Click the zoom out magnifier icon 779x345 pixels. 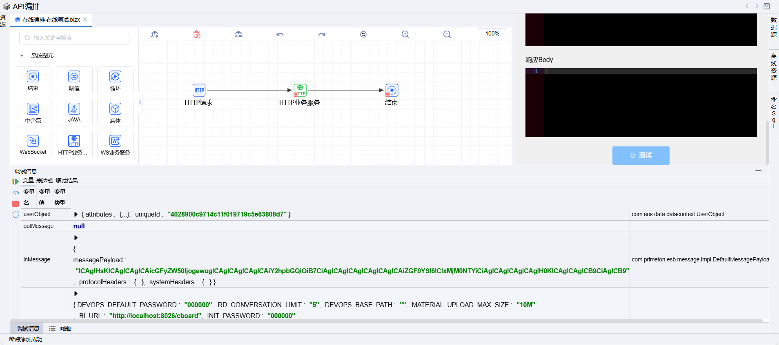click(x=447, y=34)
